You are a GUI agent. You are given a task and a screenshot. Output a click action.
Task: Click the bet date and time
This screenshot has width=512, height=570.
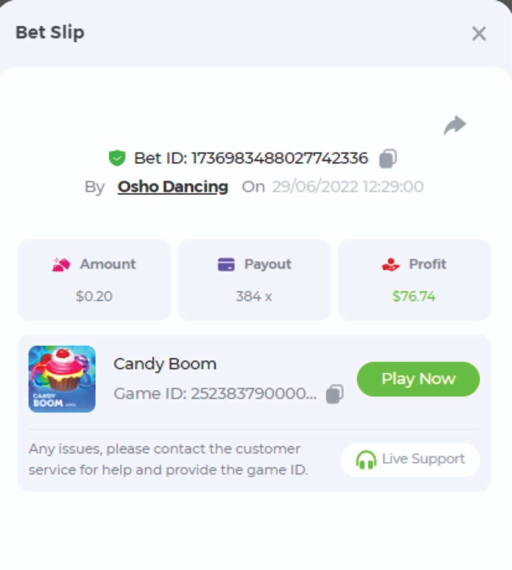pyautogui.click(x=347, y=187)
